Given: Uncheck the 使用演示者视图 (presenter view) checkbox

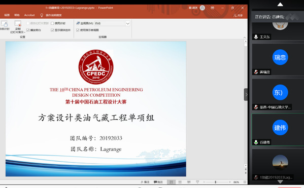Looking at the screenshot, I should pos(78,30).
